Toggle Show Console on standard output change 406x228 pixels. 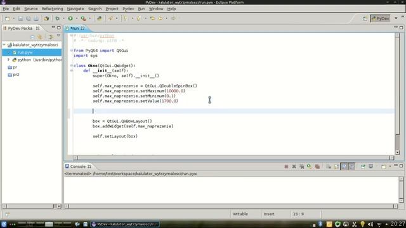(x=344, y=167)
